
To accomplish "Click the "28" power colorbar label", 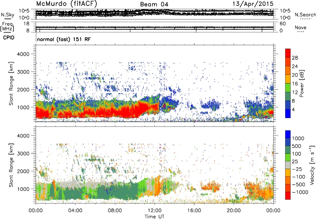I will coord(295,58).
